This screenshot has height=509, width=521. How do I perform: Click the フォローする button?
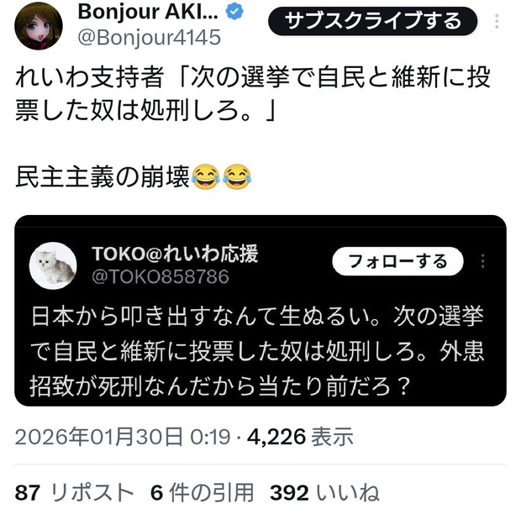397,261
